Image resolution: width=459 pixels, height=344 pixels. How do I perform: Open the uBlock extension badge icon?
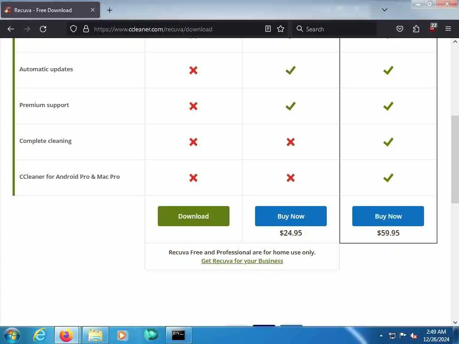433,28
